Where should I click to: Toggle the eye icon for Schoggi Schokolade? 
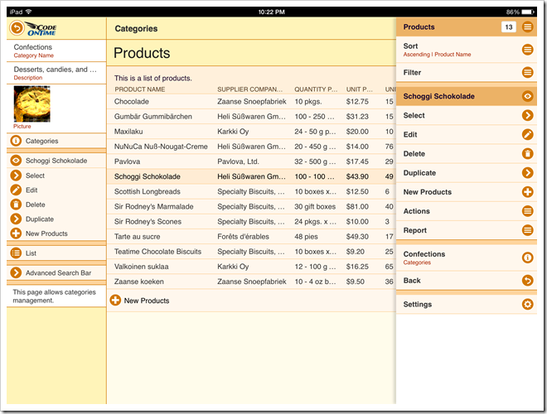(527, 96)
